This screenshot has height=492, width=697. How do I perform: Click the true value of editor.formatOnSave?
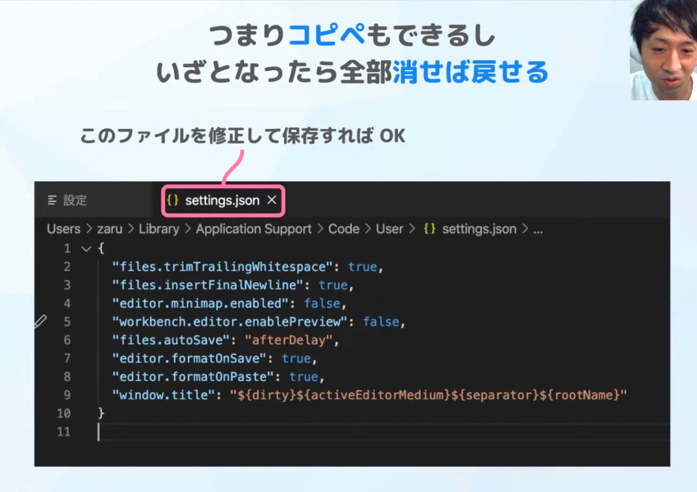coord(297,358)
